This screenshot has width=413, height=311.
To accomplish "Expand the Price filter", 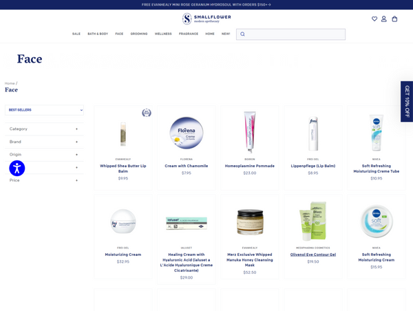I will pyautogui.click(x=44, y=180).
